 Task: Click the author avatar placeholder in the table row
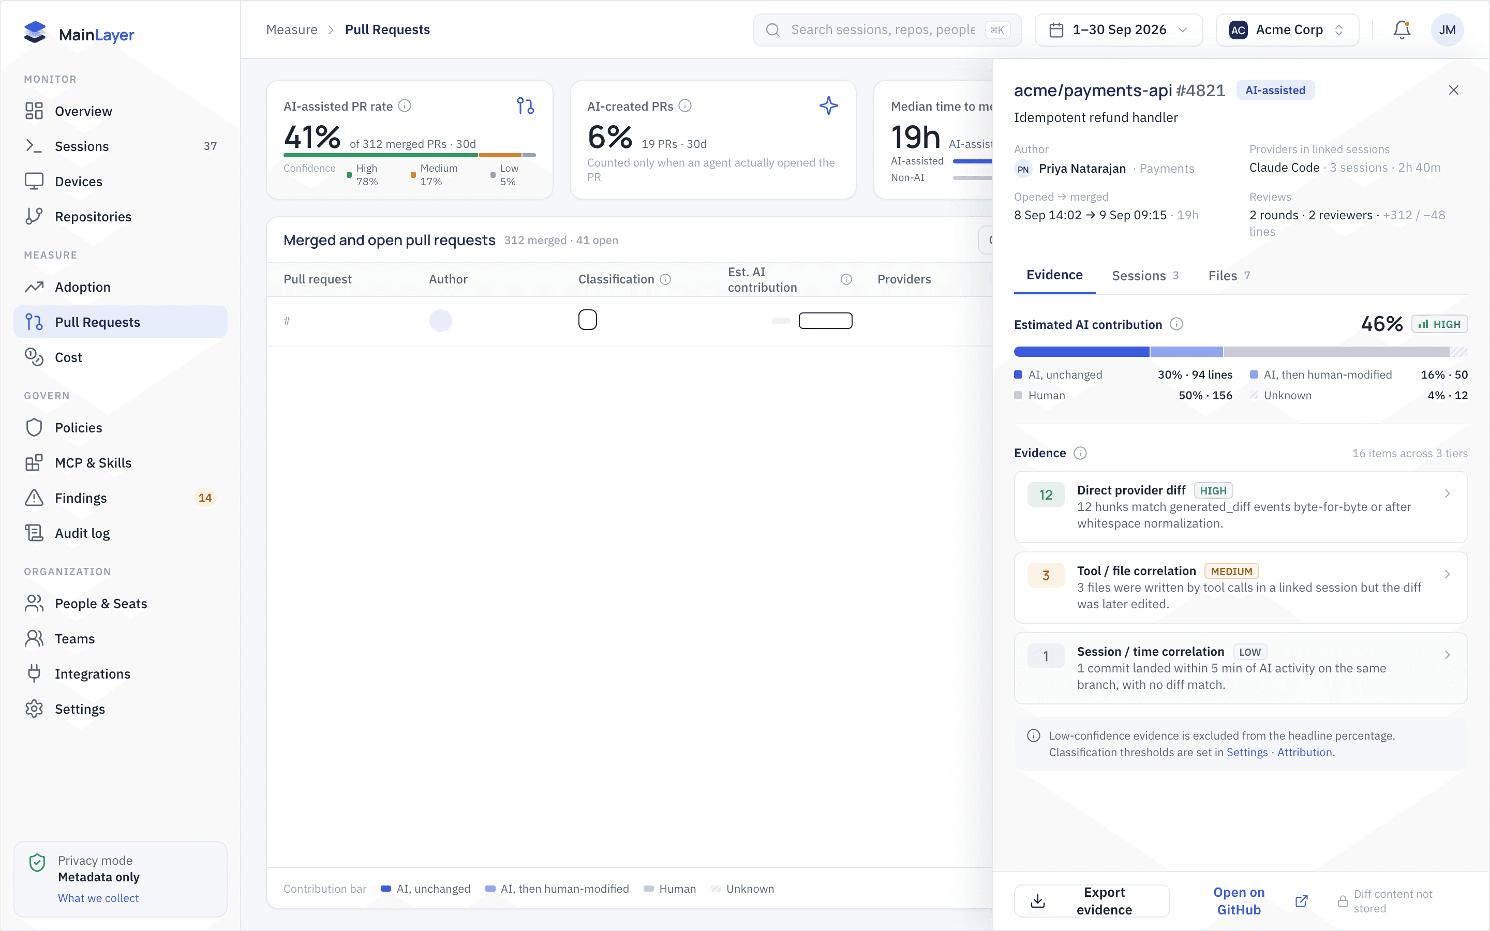440,321
